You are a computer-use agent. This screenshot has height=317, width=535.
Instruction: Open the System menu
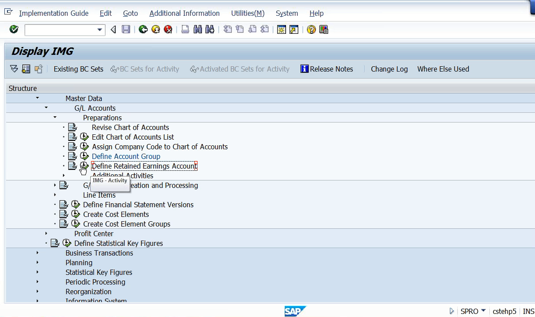click(287, 13)
